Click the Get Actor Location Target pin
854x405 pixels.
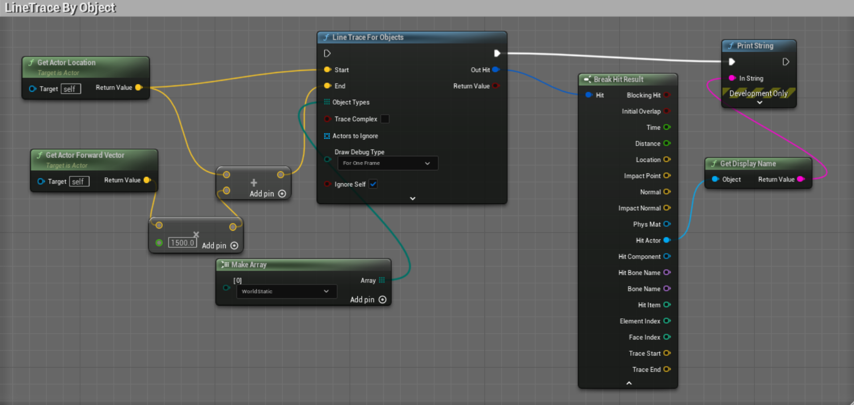pos(33,89)
